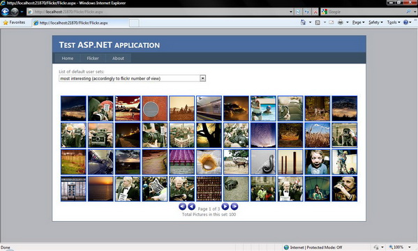This screenshot has width=418, height=251.
Task: Open the tree silhouette at sunset thumbnail
Action: (x=209, y=135)
